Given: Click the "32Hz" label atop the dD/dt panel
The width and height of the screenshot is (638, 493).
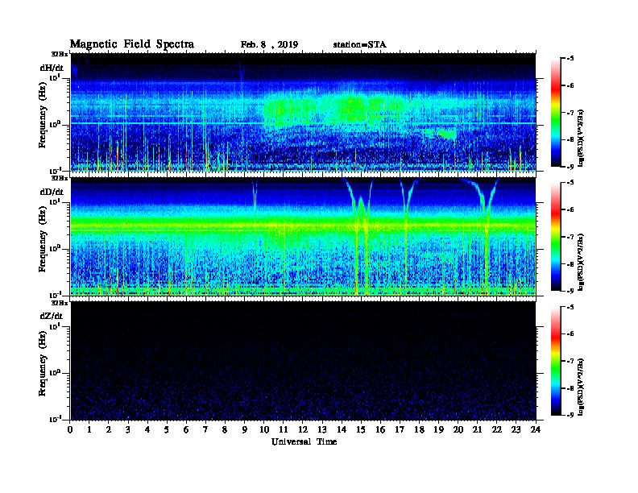Looking at the screenshot, I should (x=60, y=178).
